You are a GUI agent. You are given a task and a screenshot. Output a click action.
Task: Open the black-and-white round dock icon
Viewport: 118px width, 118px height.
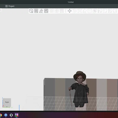[x=11, y=115]
